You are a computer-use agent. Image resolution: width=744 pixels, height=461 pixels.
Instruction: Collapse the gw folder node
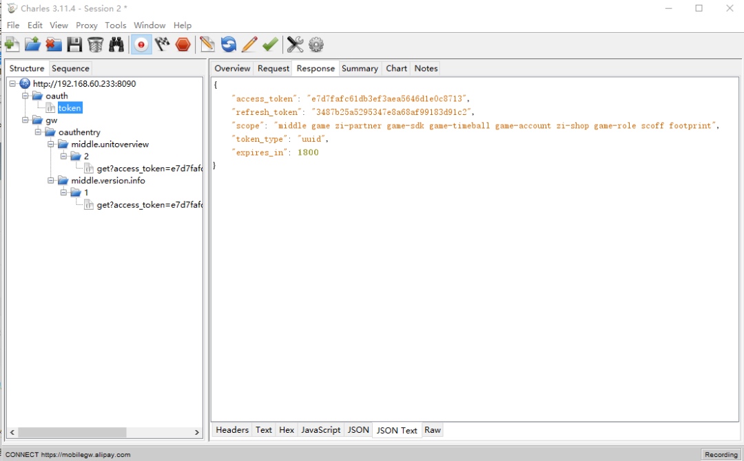25,120
